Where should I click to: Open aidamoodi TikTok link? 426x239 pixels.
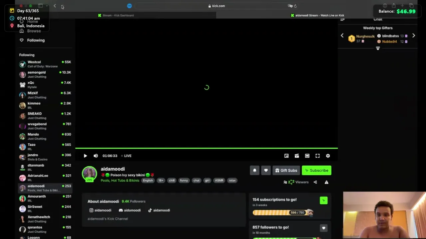159,210
